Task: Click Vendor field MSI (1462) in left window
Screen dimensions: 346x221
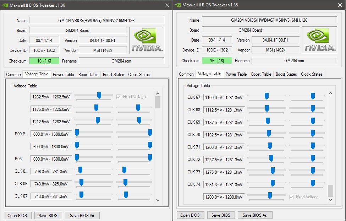Action: click(103, 50)
